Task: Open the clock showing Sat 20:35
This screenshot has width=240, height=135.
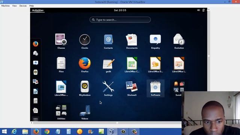Action: (120, 10)
